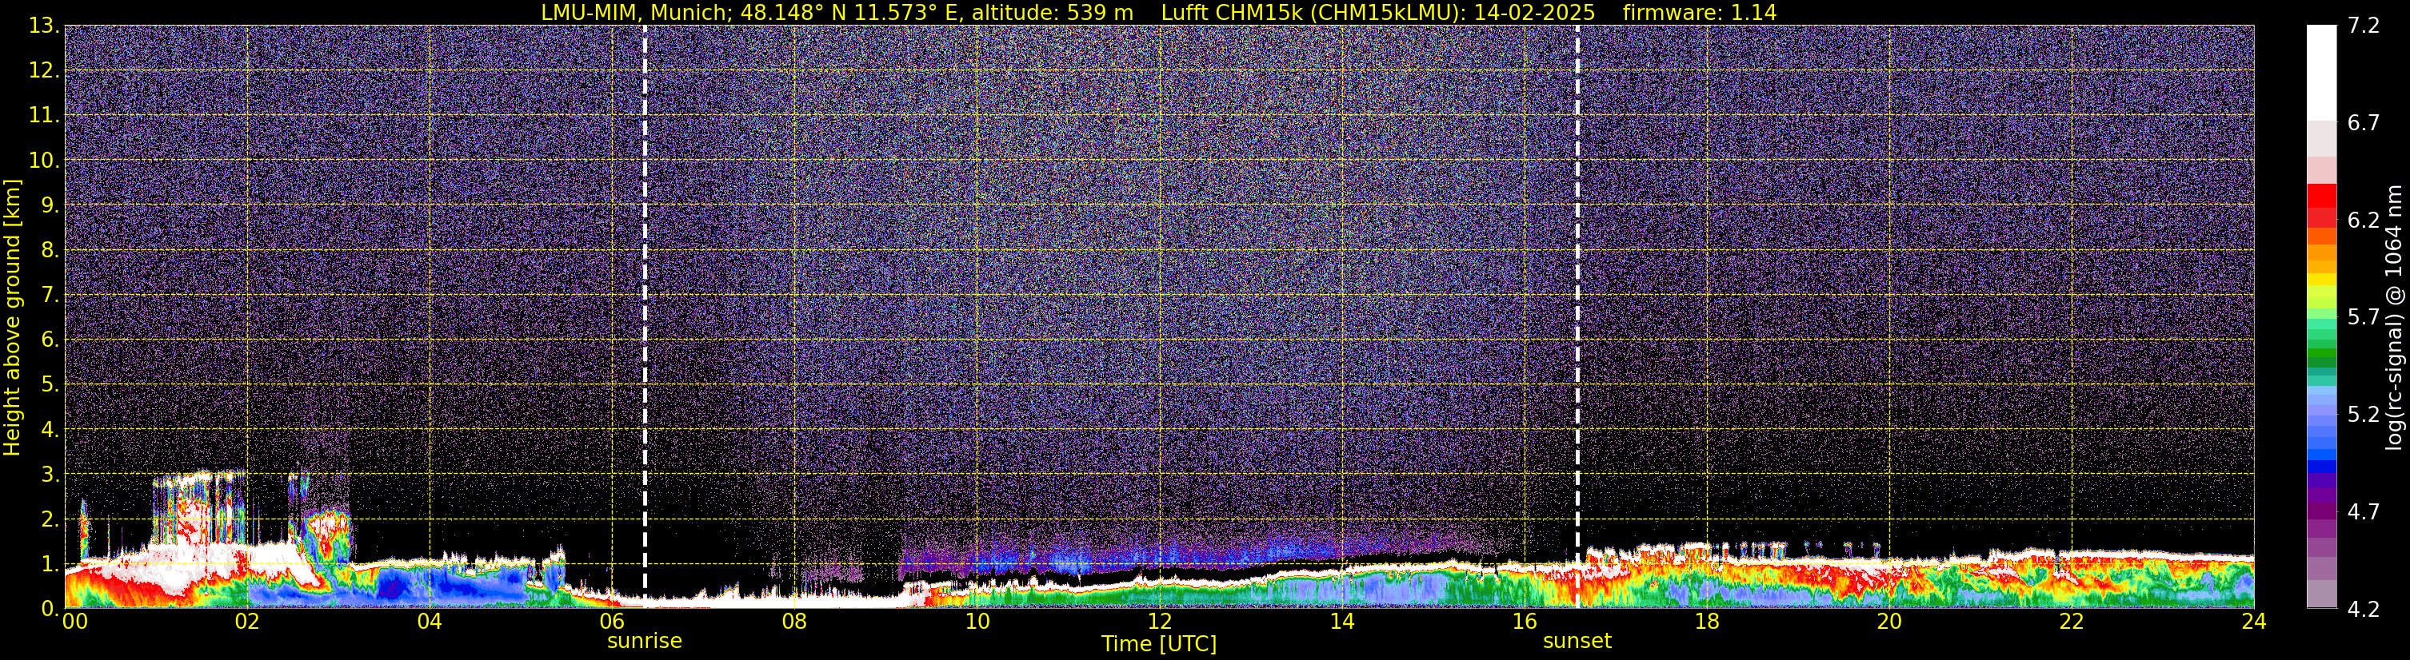
Task: Click the 'log(rc-signal) @ 1064 nm' colorbar label
Action: (x=2393, y=317)
